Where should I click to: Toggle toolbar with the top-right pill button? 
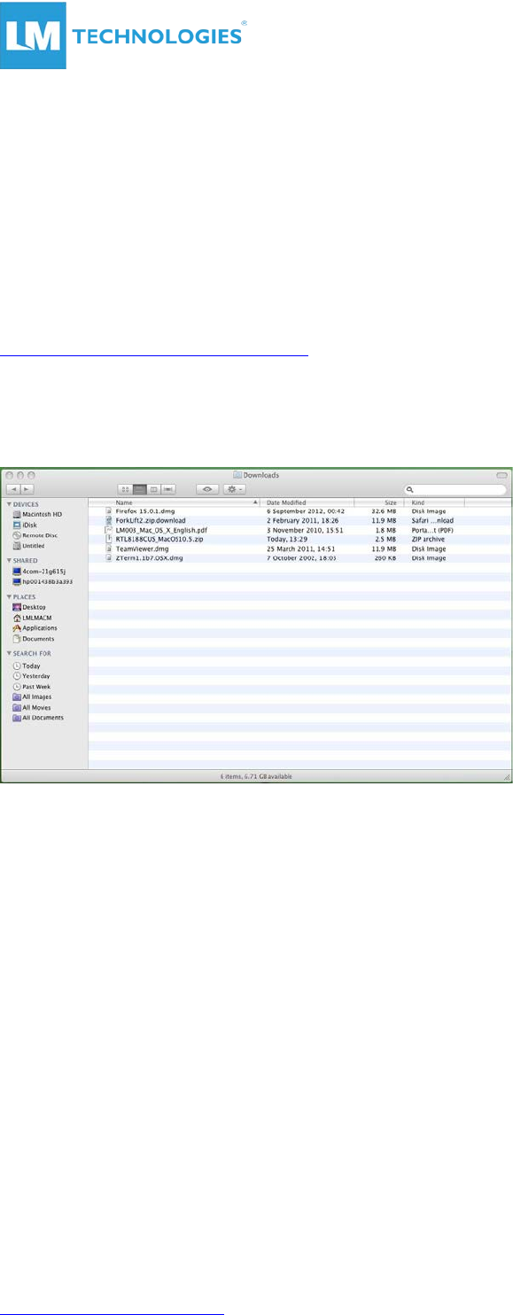(501, 475)
